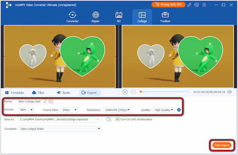Open the Resolution 1280x720 dropdown
Screen dimensions: 238x155
117,110
